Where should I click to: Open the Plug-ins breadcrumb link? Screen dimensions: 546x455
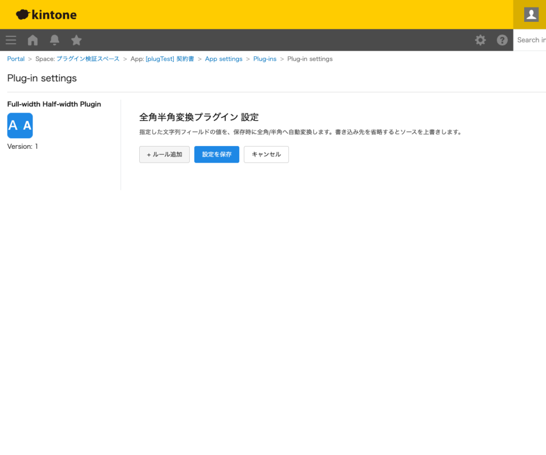pos(265,59)
